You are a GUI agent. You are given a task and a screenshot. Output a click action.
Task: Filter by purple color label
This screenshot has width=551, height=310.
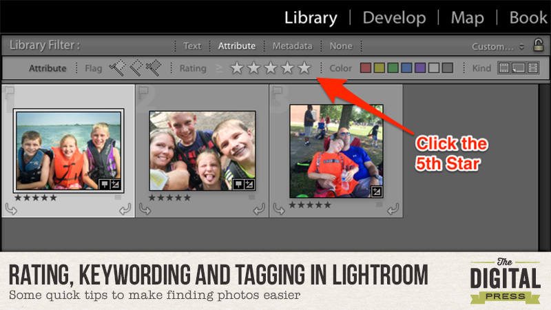[420, 68]
